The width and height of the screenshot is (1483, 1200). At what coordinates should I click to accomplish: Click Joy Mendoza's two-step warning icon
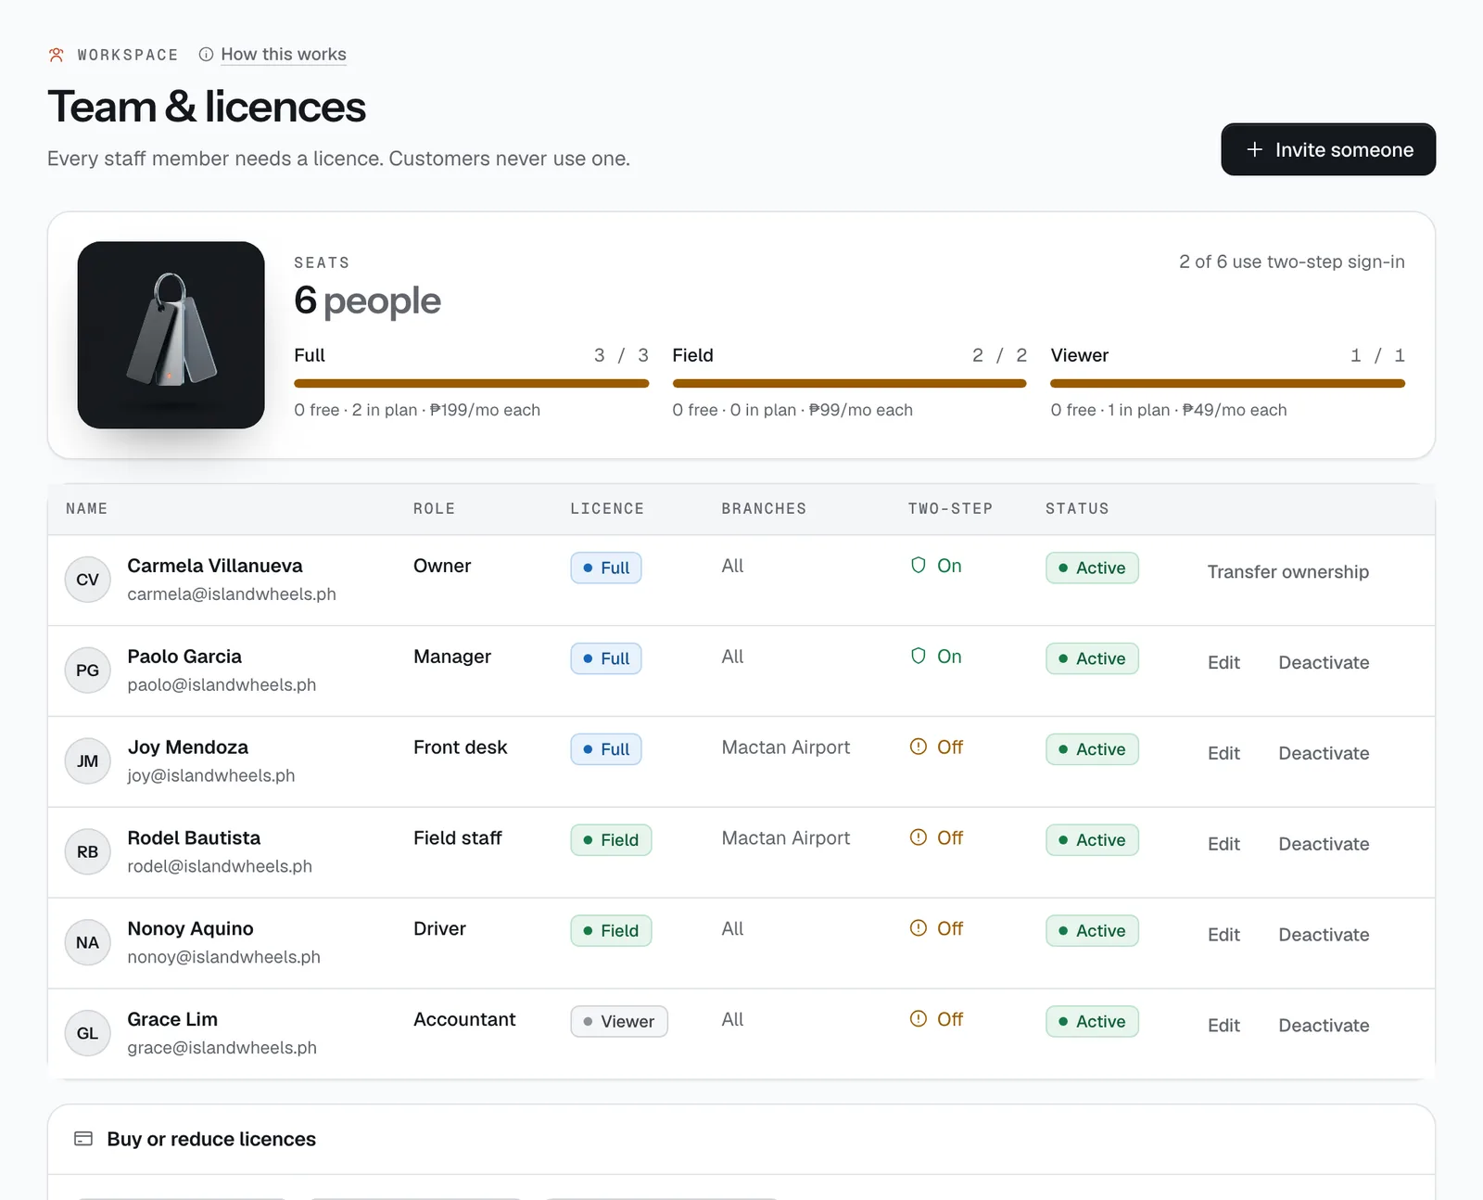919,747
